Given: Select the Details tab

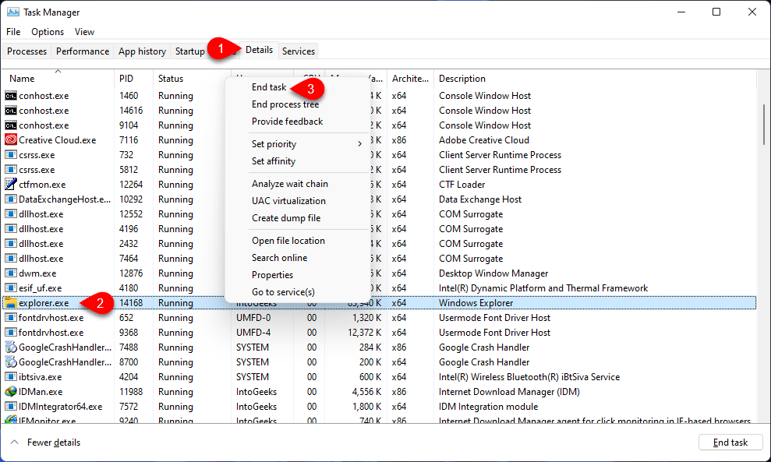Looking at the screenshot, I should [259, 50].
